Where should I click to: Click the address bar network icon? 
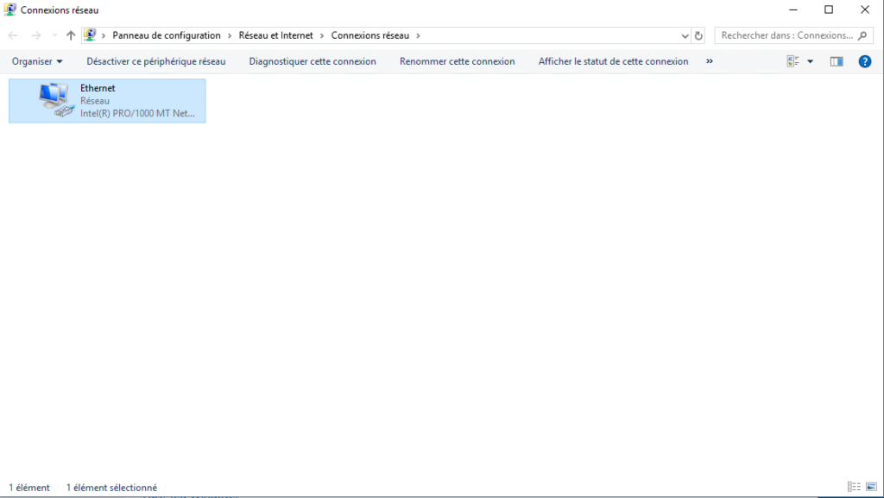click(90, 35)
